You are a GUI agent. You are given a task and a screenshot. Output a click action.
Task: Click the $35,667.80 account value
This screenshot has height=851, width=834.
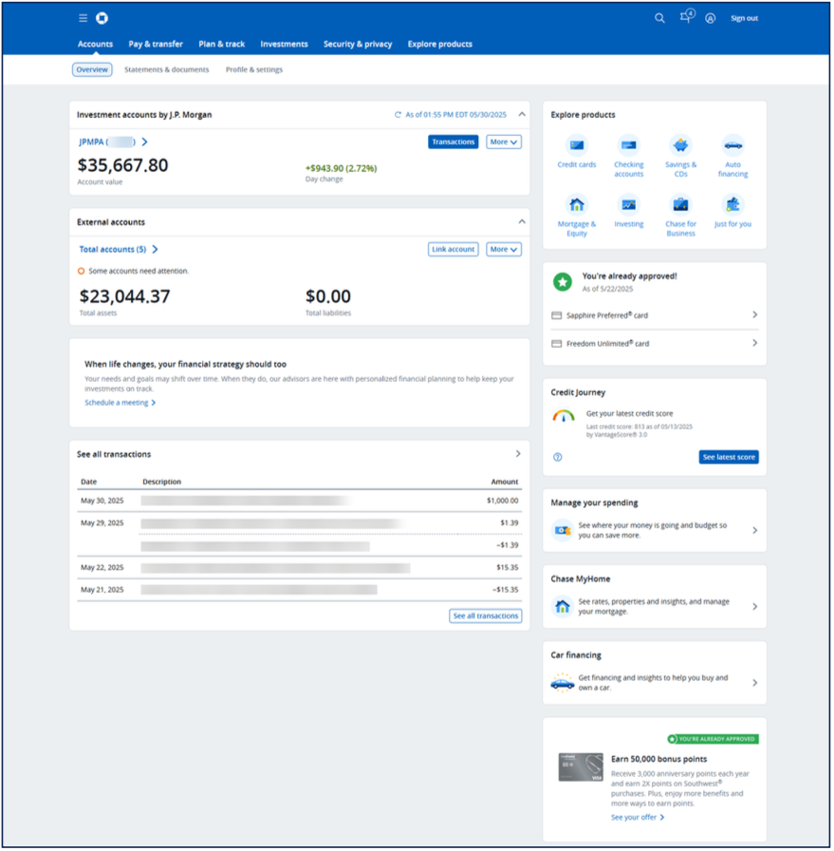coord(123,165)
